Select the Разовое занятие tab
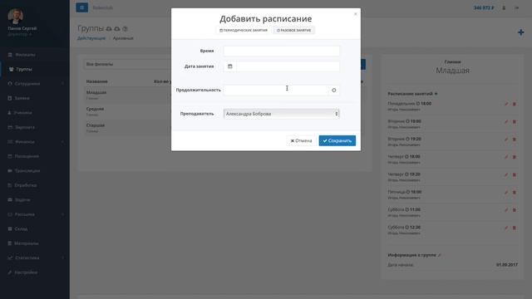This screenshot has width=532, height=299. coord(293,30)
